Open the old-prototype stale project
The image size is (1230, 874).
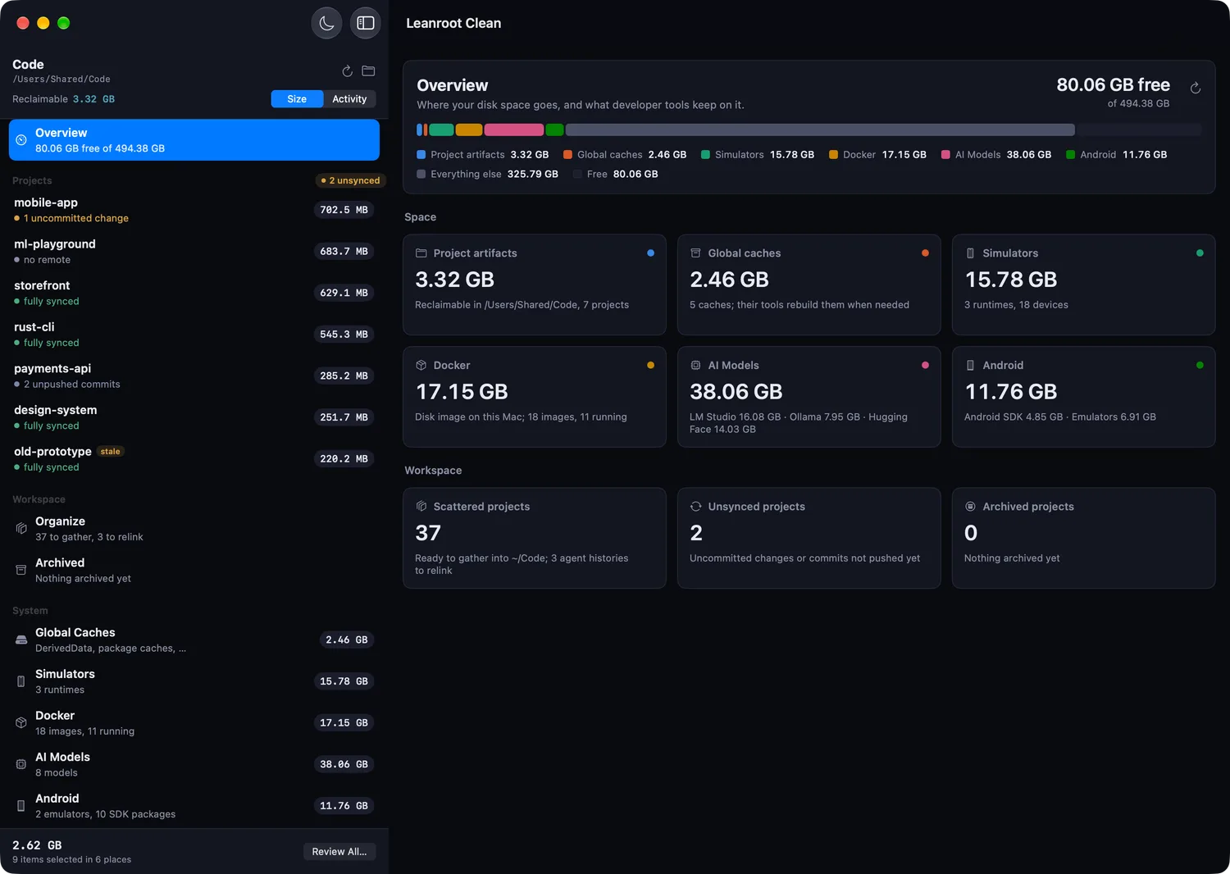click(194, 459)
